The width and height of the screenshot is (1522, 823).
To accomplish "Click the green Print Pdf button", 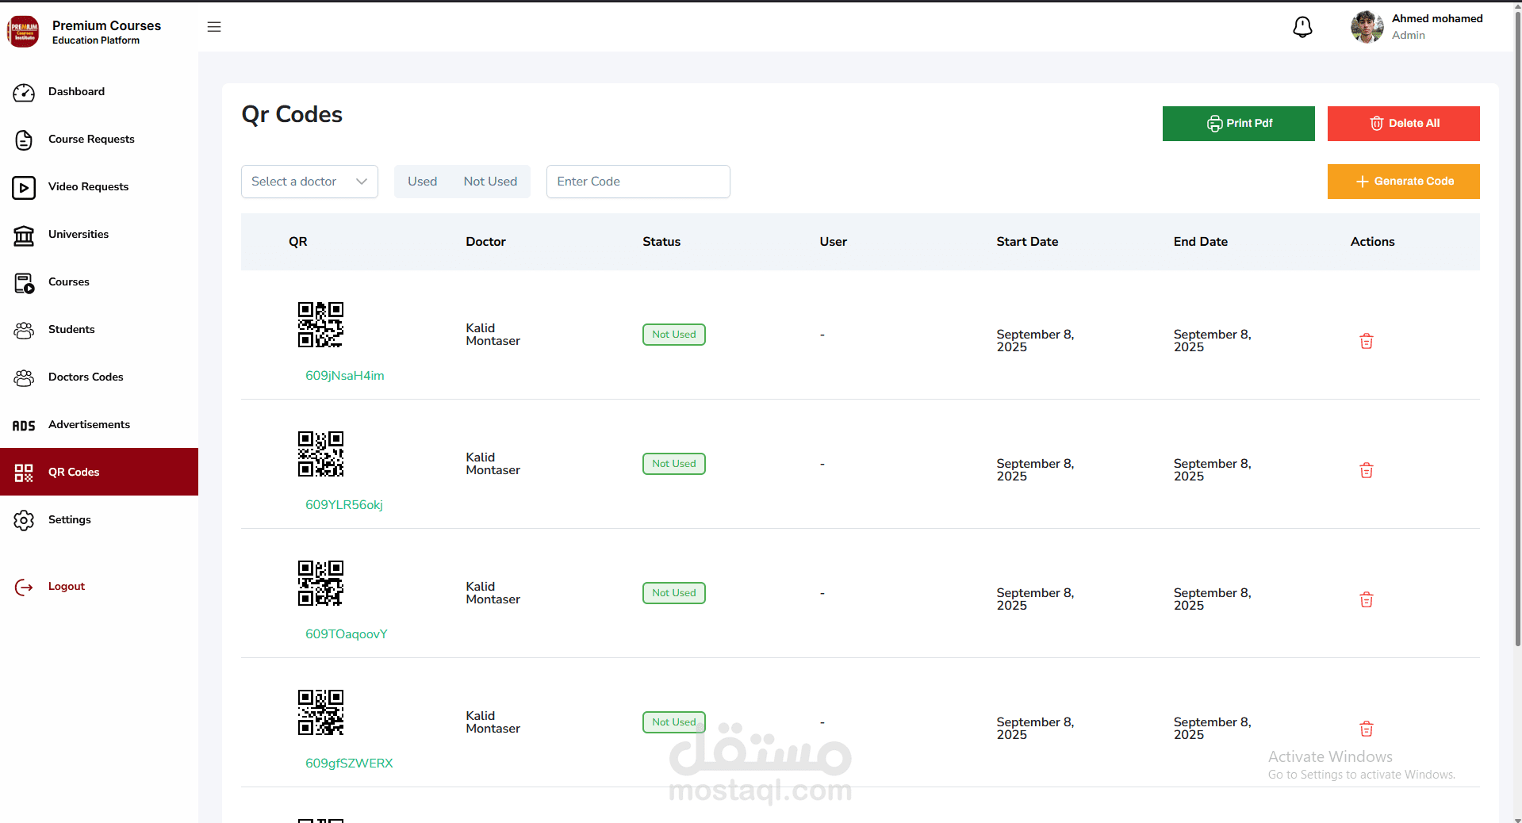I will click(1238, 124).
